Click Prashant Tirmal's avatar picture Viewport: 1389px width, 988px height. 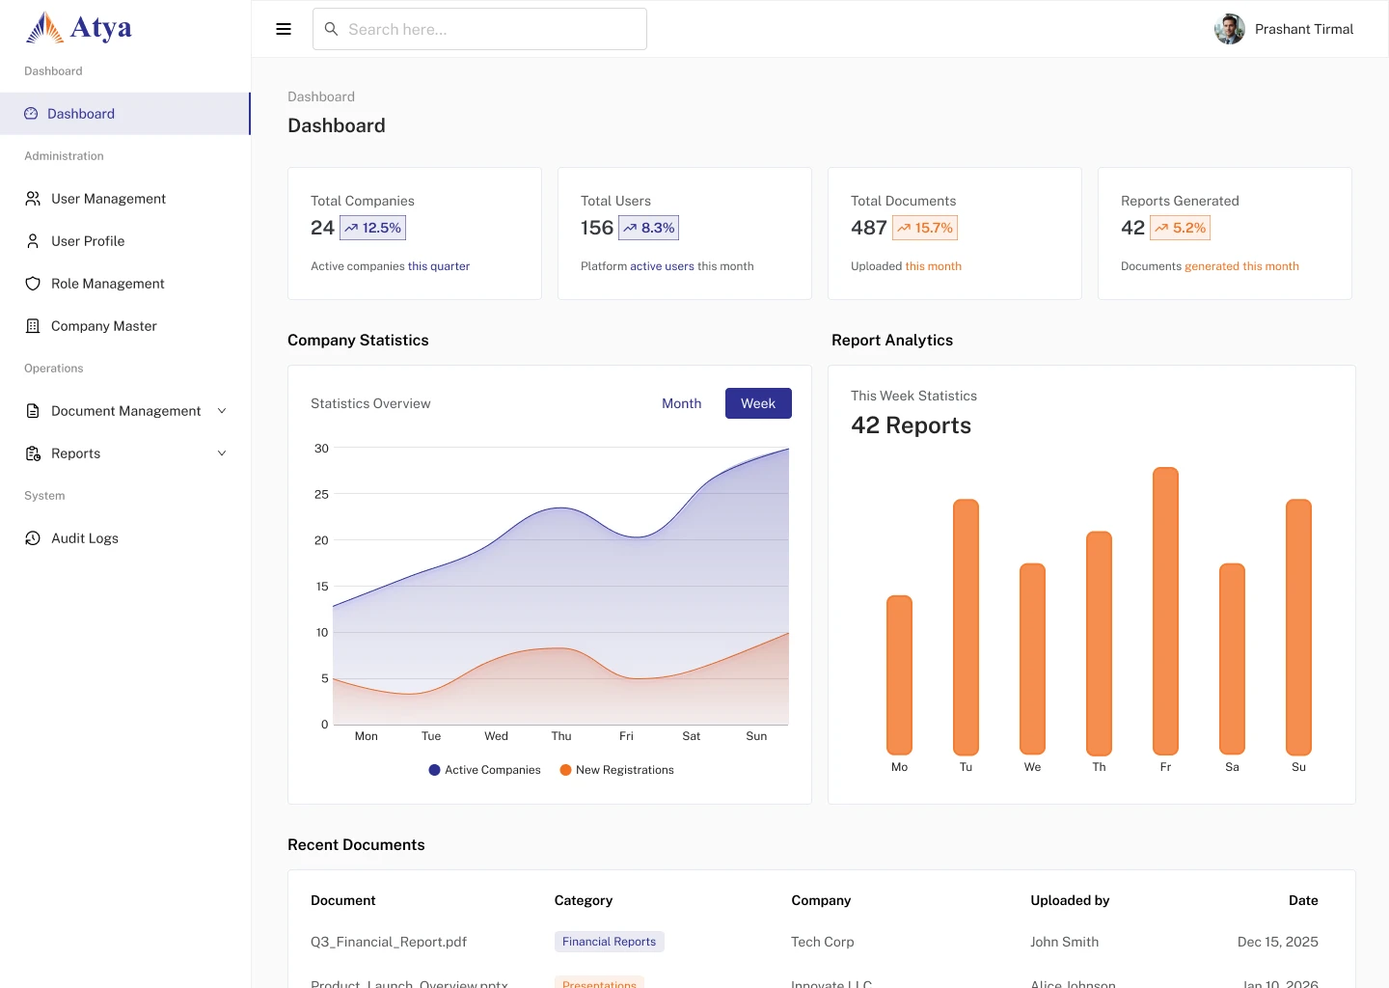1230,29
